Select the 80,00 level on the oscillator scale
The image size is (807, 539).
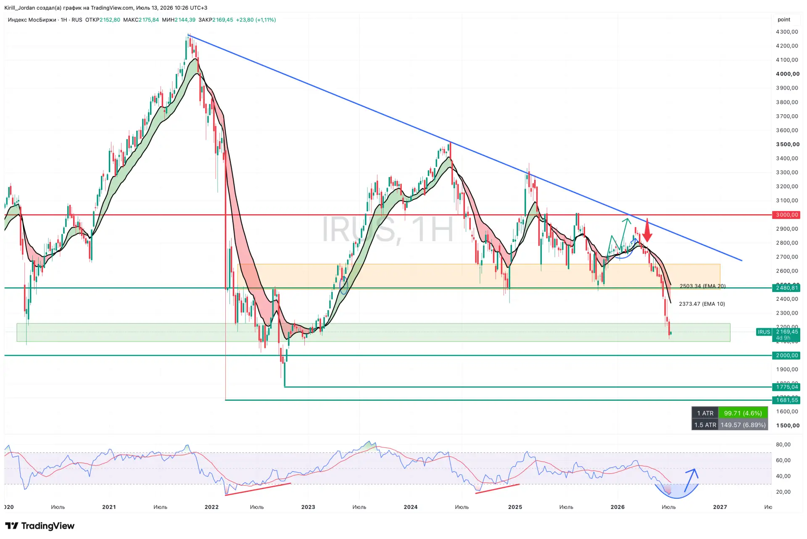coord(783,444)
